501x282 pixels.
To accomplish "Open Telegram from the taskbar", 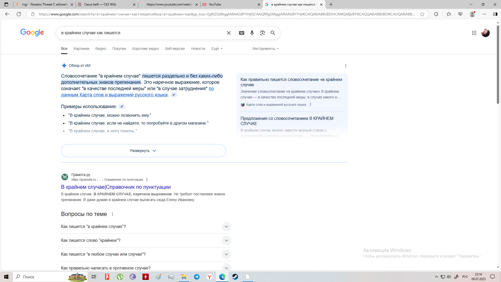I will point(196,277).
